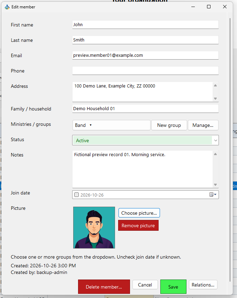Viewport: 237px width, 298px height.
Task: Focus the empty Phone field
Action: pos(145,71)
